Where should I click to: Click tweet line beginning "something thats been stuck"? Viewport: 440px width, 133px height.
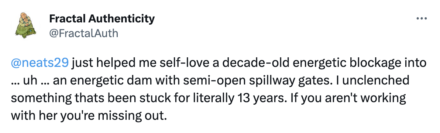pos(209,98)
